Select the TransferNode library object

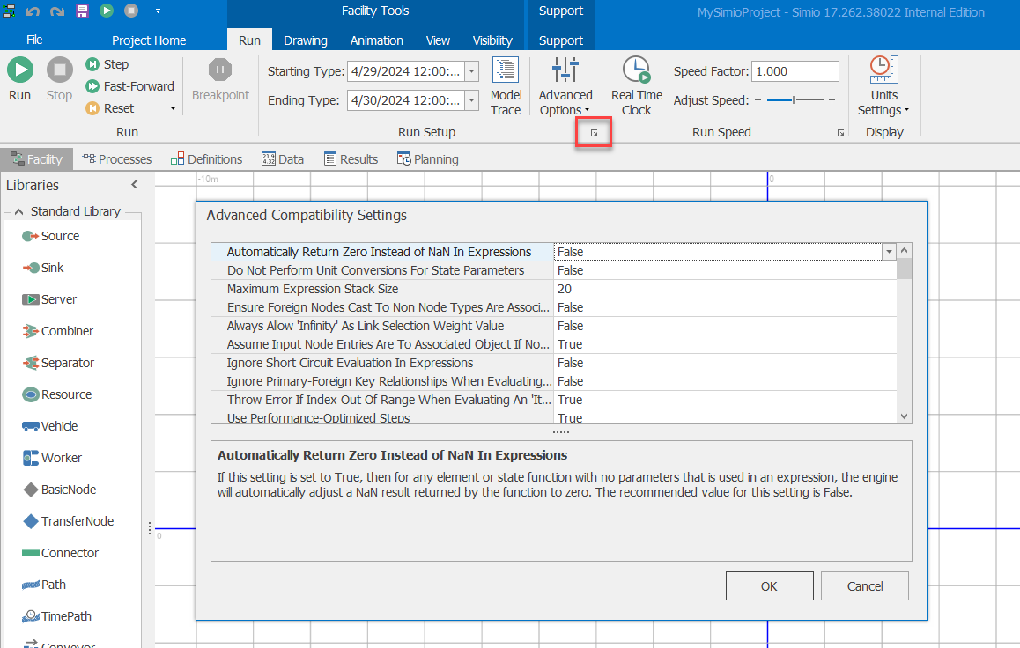(68, 521)
